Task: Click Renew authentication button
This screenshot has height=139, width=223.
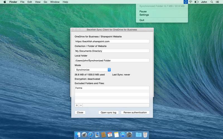Action: pos(135,113)
